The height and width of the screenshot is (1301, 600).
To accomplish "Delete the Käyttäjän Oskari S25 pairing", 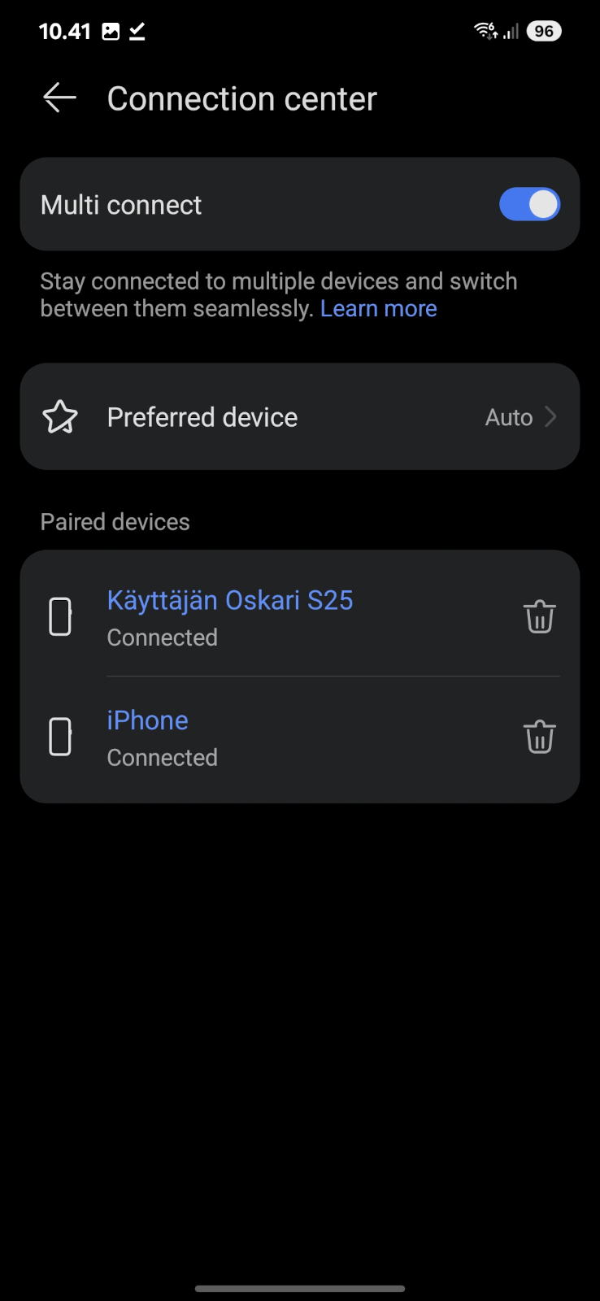I will tap(539, 617).
